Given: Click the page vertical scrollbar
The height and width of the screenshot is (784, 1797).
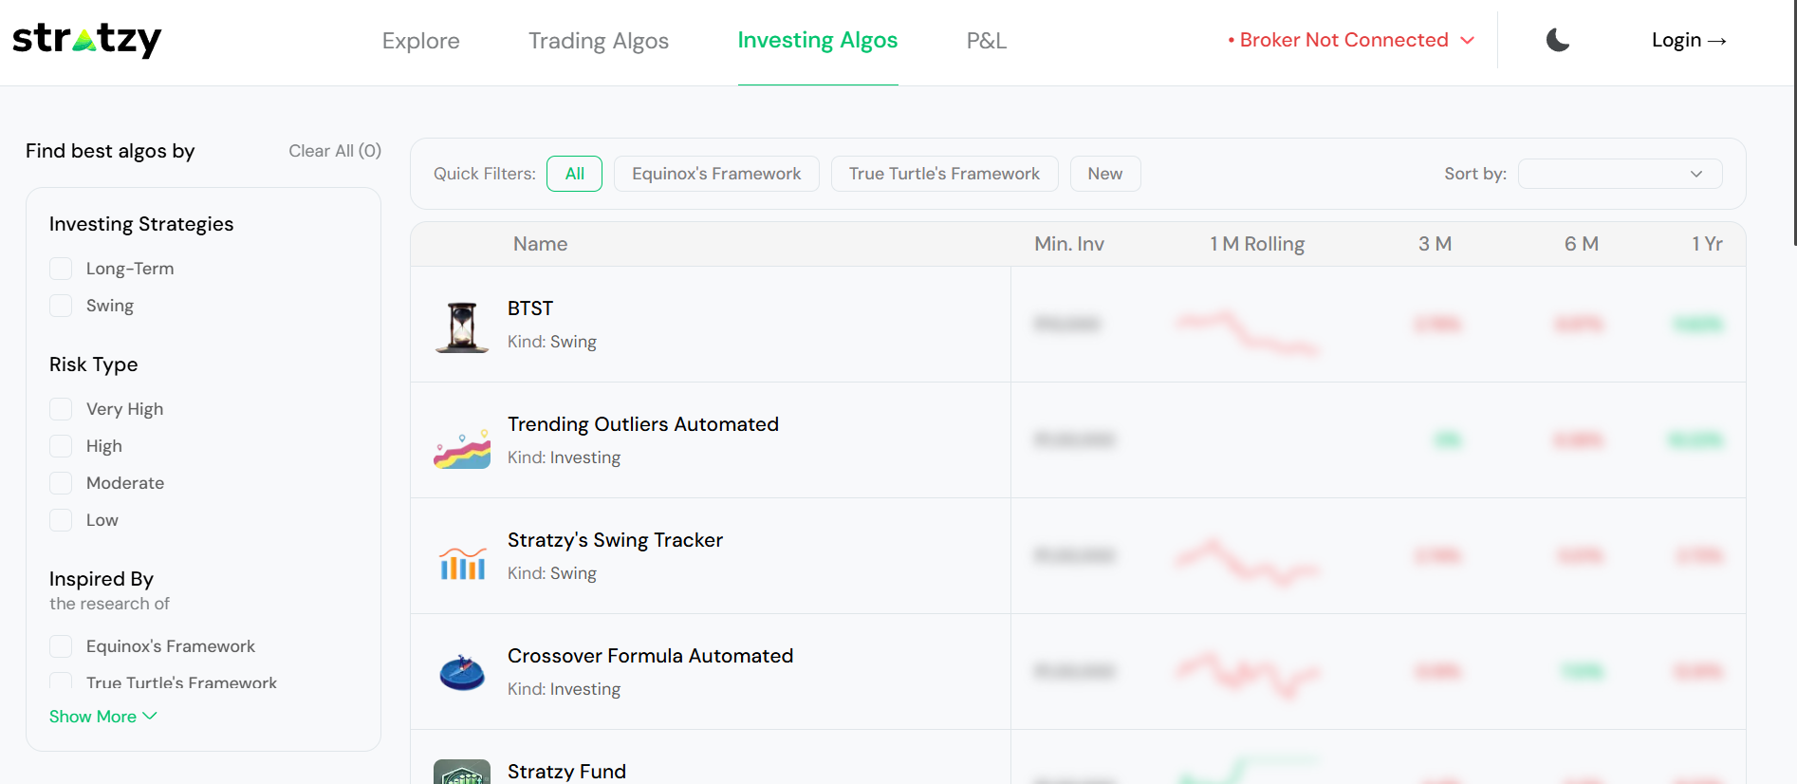Looking at the screenshot, I should tap(1793, 123).
